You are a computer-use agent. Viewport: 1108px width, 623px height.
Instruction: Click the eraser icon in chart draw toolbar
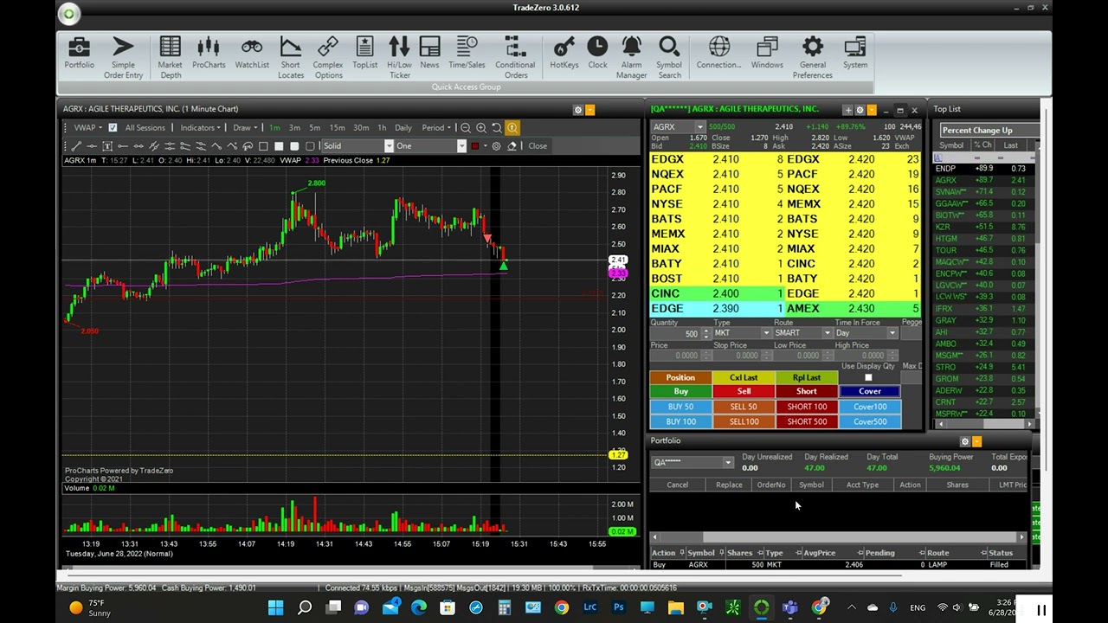[x=512, y=146]
